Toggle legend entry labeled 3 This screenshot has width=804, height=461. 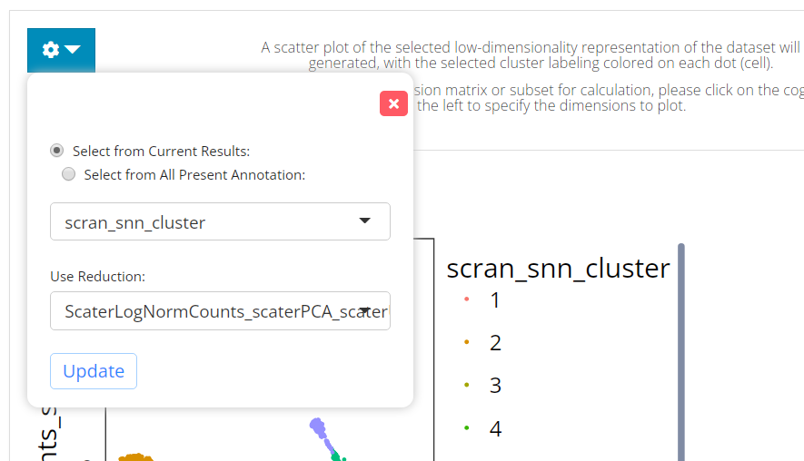[495, 386]
